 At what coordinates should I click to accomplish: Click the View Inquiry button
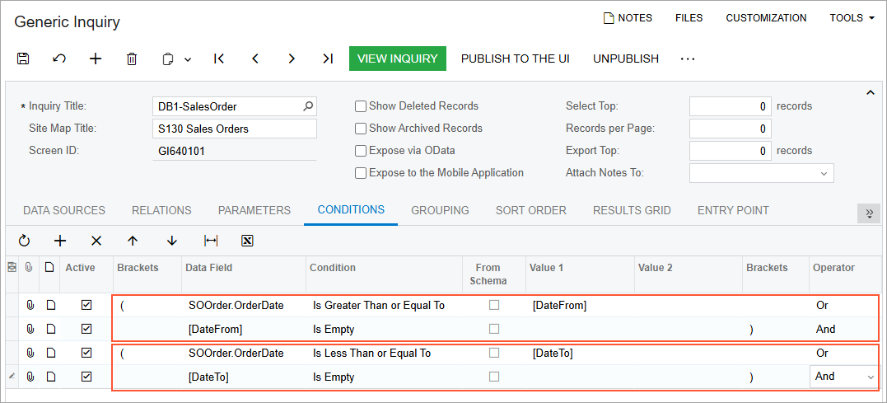[398, 59]
